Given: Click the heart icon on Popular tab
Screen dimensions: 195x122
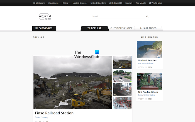Looking at the screenshot, I should (x=89, y=28).
